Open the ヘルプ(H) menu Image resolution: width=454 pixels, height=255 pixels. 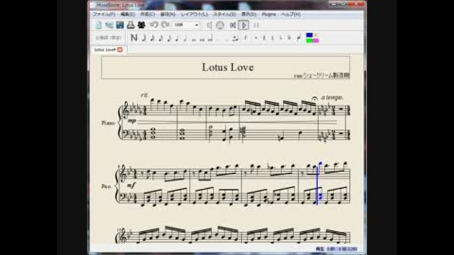291,14
